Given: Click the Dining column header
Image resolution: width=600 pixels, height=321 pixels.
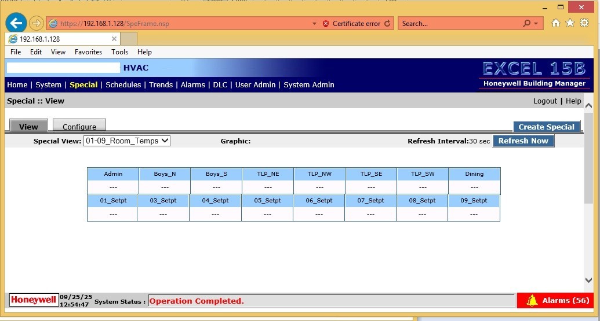Looking at the screenshot, I should (x=474, y=174).
